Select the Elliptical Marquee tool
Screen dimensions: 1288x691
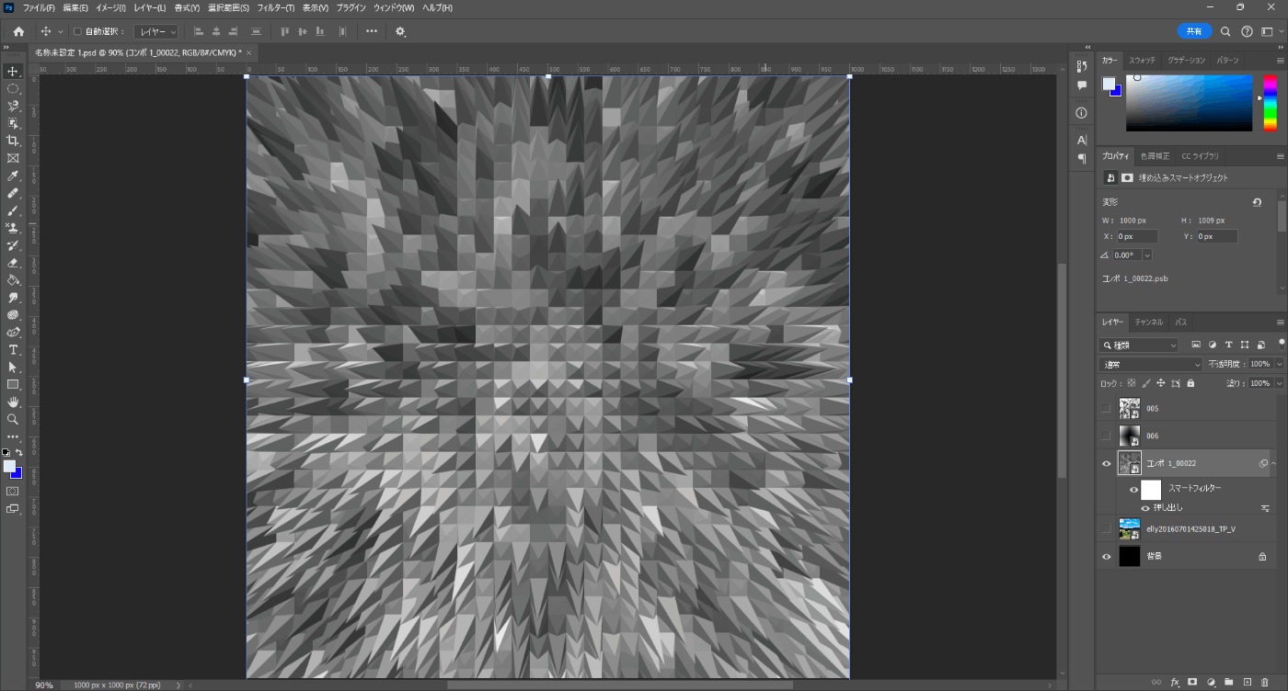(x=13, y=88)
